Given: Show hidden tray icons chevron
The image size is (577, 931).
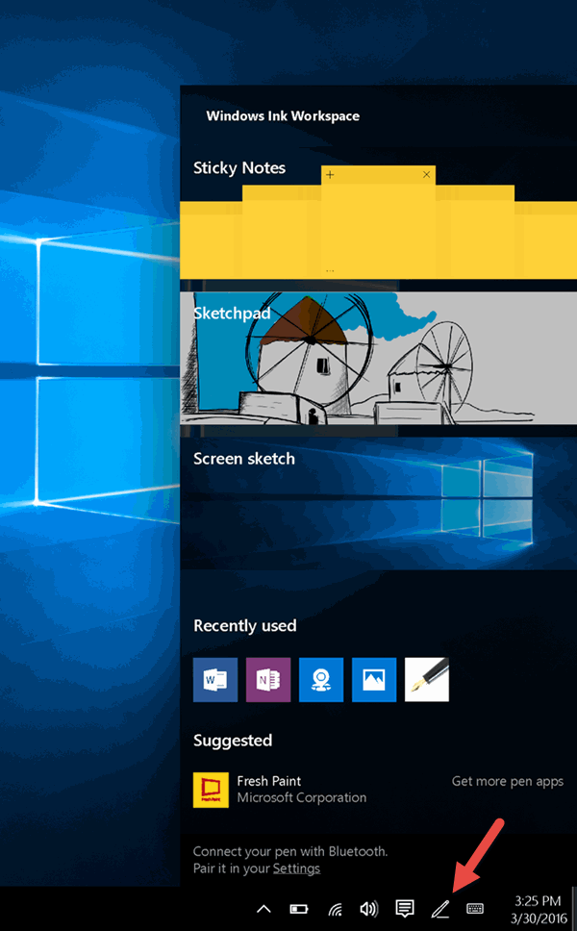Looking at the screenshot, I should point(263,909).
